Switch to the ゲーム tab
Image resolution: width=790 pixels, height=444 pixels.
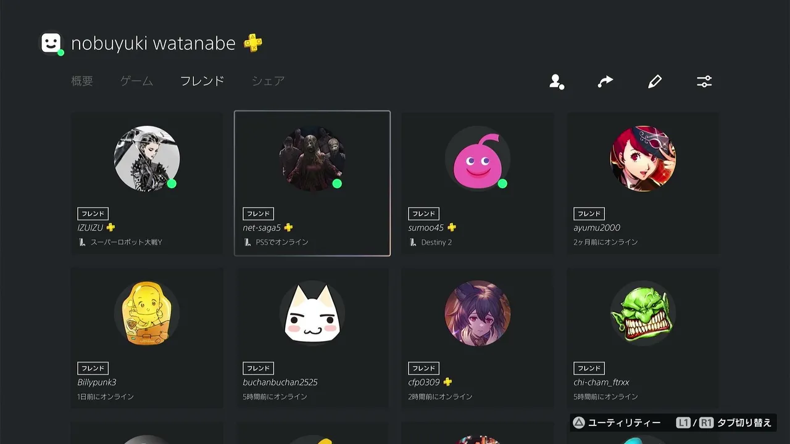136,81
